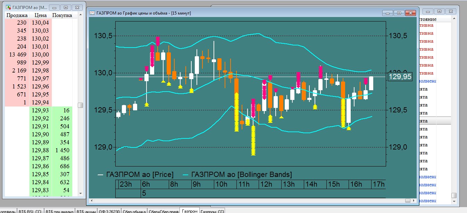
Task: Click the 130,00 price with 13 469 volume
Action: (41, 54)
